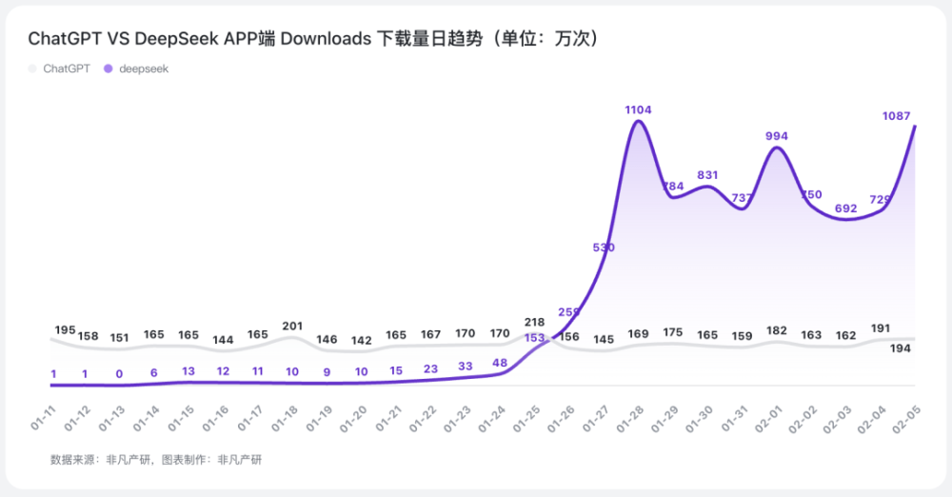The height and width of the screenshot is (497, 952).
Task: Click the x-axis date label 02-03
Action: (x=839, y=419)
